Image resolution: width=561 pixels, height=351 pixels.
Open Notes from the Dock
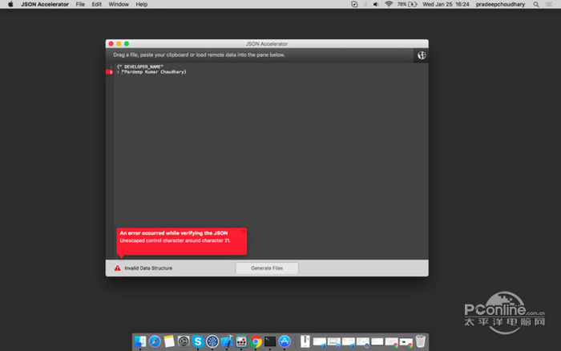click(169, 341)
